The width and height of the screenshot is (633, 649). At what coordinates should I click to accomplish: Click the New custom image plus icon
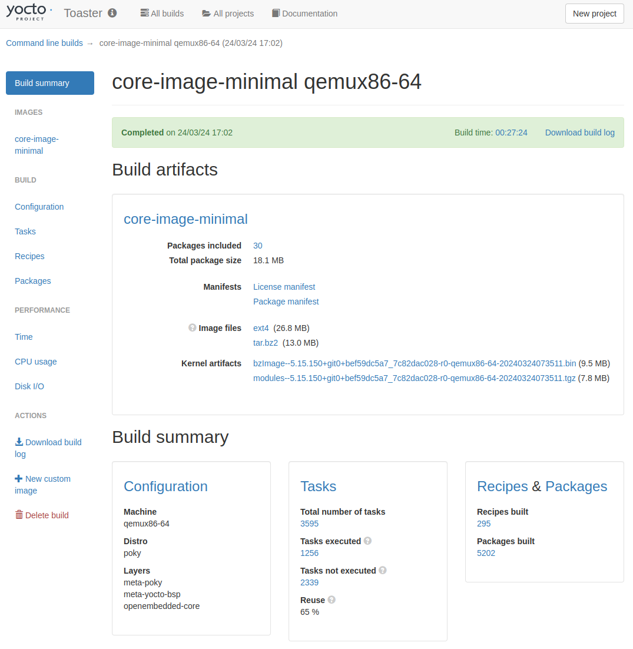click(x=19, y=479)
